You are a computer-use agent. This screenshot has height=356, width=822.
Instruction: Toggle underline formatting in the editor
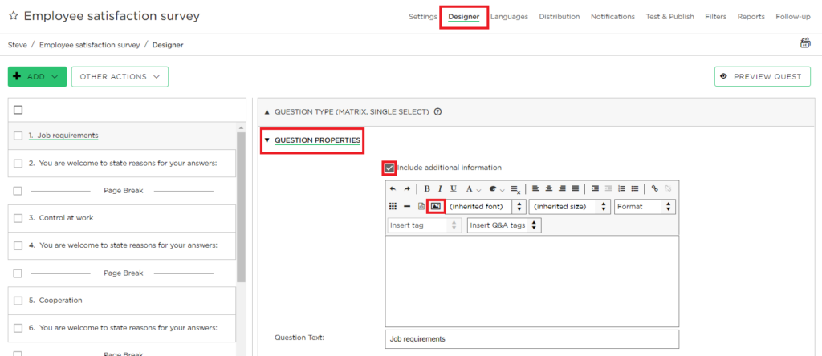click(454, 188)
